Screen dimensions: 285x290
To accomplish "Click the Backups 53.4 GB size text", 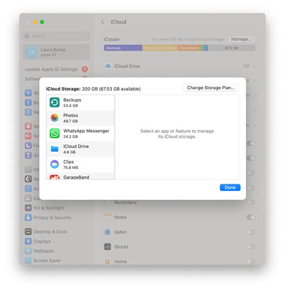I will 70,106.
